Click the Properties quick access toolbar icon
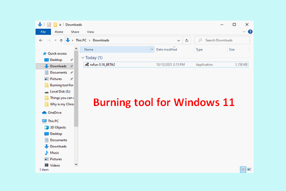Image resolution: width=286 pixels, height=191 pixels. (x=49, y=24)
